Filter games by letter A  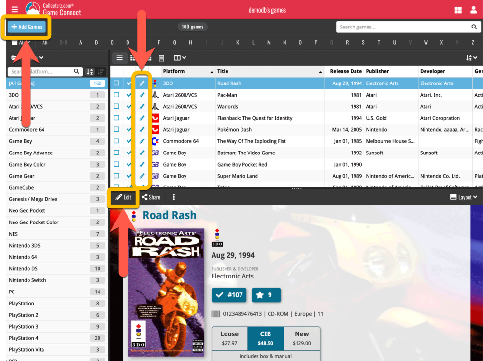(80, 42)
